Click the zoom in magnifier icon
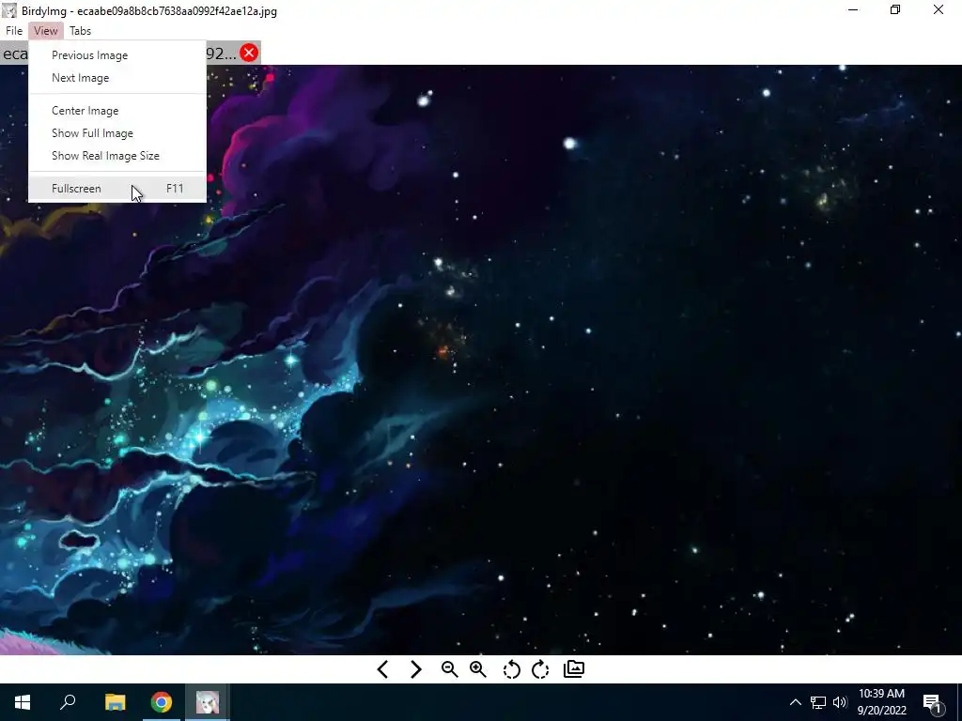 478,668
